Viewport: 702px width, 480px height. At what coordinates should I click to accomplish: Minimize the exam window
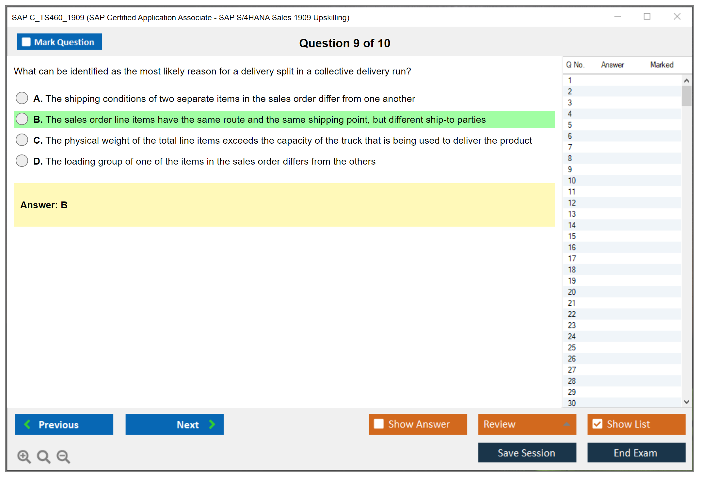tap(617, 17)
